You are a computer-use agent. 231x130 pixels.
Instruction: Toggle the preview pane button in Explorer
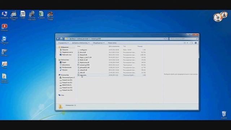pyautogui.click(x=191, y=43)
